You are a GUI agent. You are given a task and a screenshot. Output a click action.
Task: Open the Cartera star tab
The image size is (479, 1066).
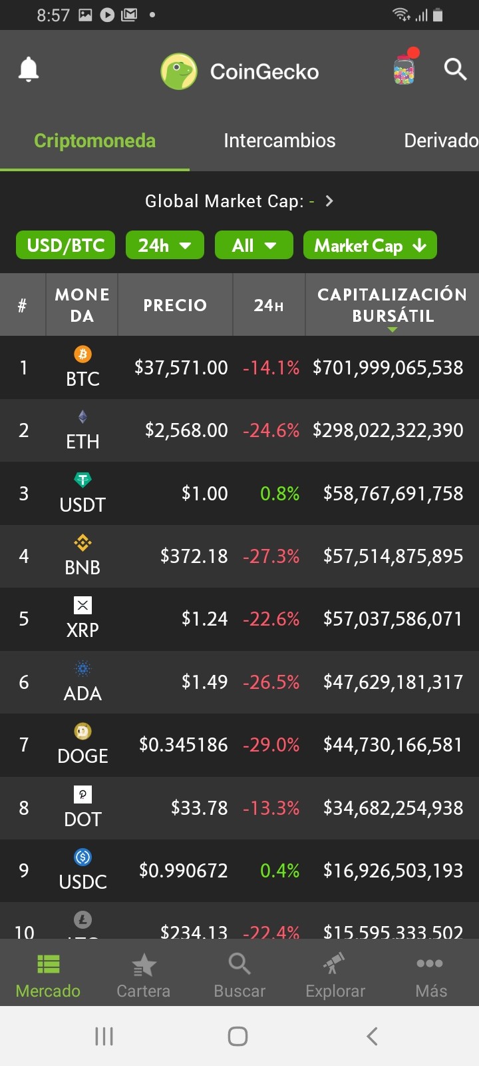(143, 976)
